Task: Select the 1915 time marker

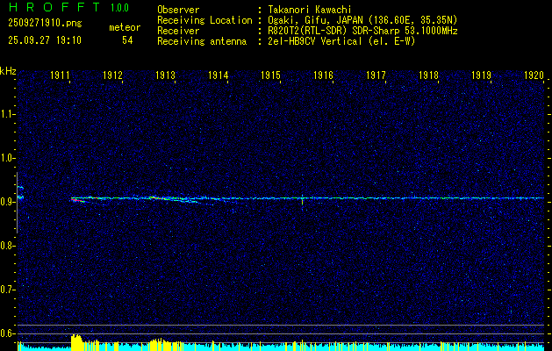Action: pyautogui.click(x=270, y=76)
